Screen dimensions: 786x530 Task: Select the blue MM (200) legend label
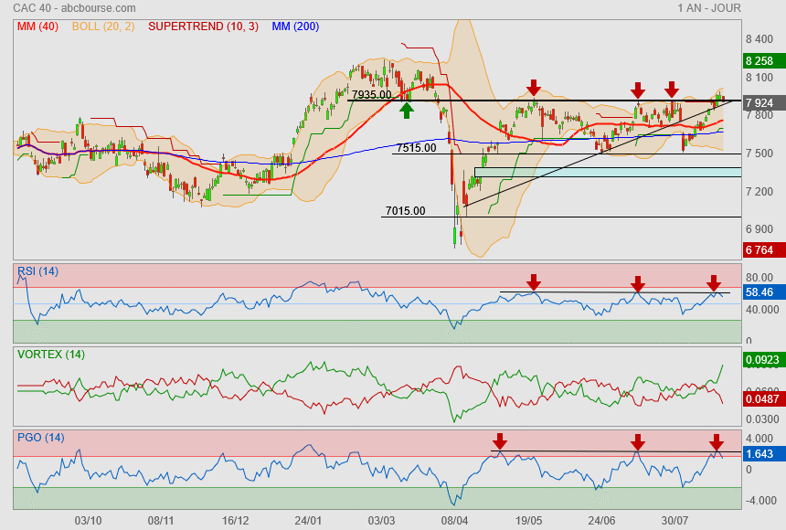tap(294, 26)
